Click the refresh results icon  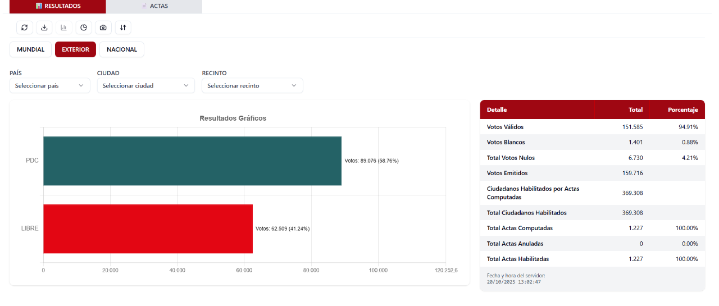[24, 28]
